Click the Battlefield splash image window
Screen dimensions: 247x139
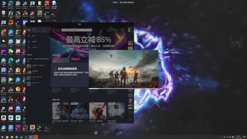click(x=124, y=69)
